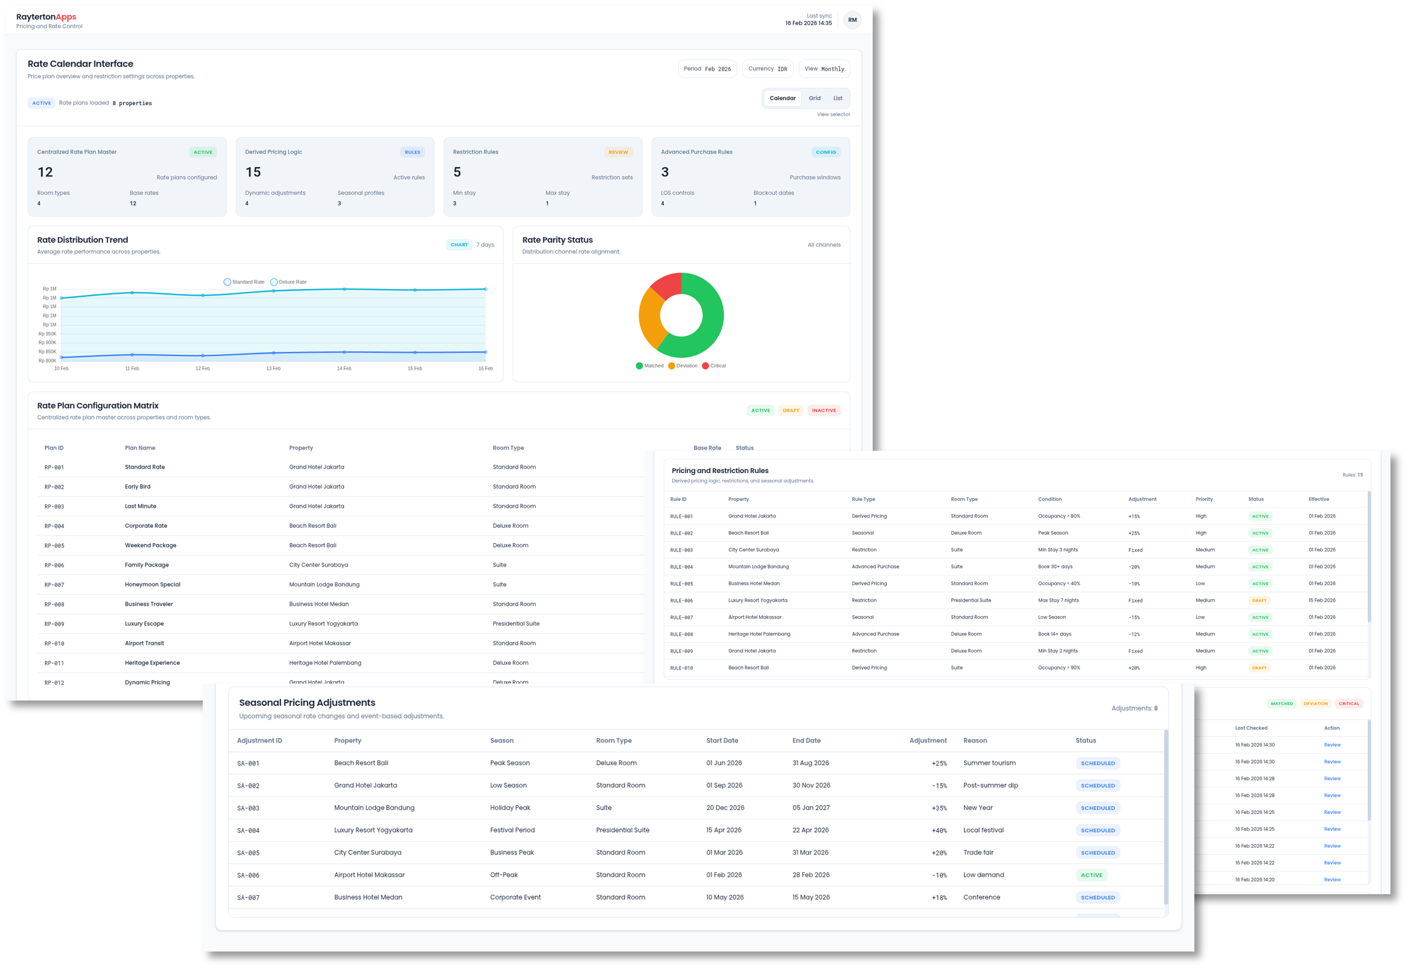Click the CONFIG badge on Advanced Purchase Rules
Screen dimensions: 1408x969
tap(826, 152)
